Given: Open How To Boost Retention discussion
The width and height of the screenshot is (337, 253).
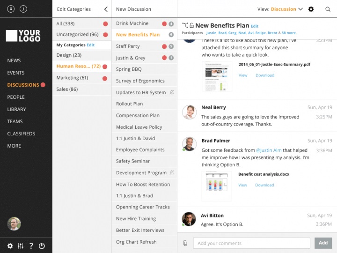Looking at the screenshot, I should point(144,185).
